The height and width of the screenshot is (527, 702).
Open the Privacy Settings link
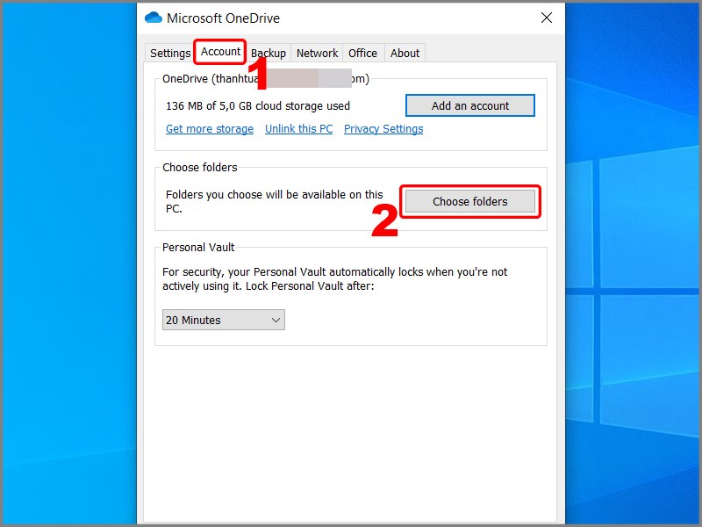click(x=383, y=129)
